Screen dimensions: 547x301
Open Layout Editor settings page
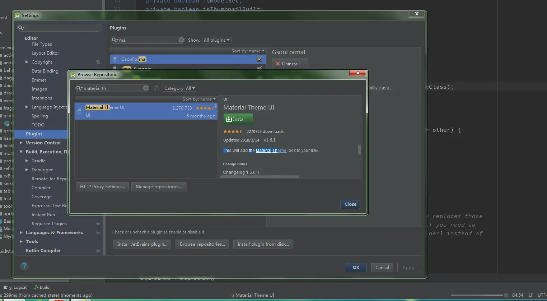45,53
